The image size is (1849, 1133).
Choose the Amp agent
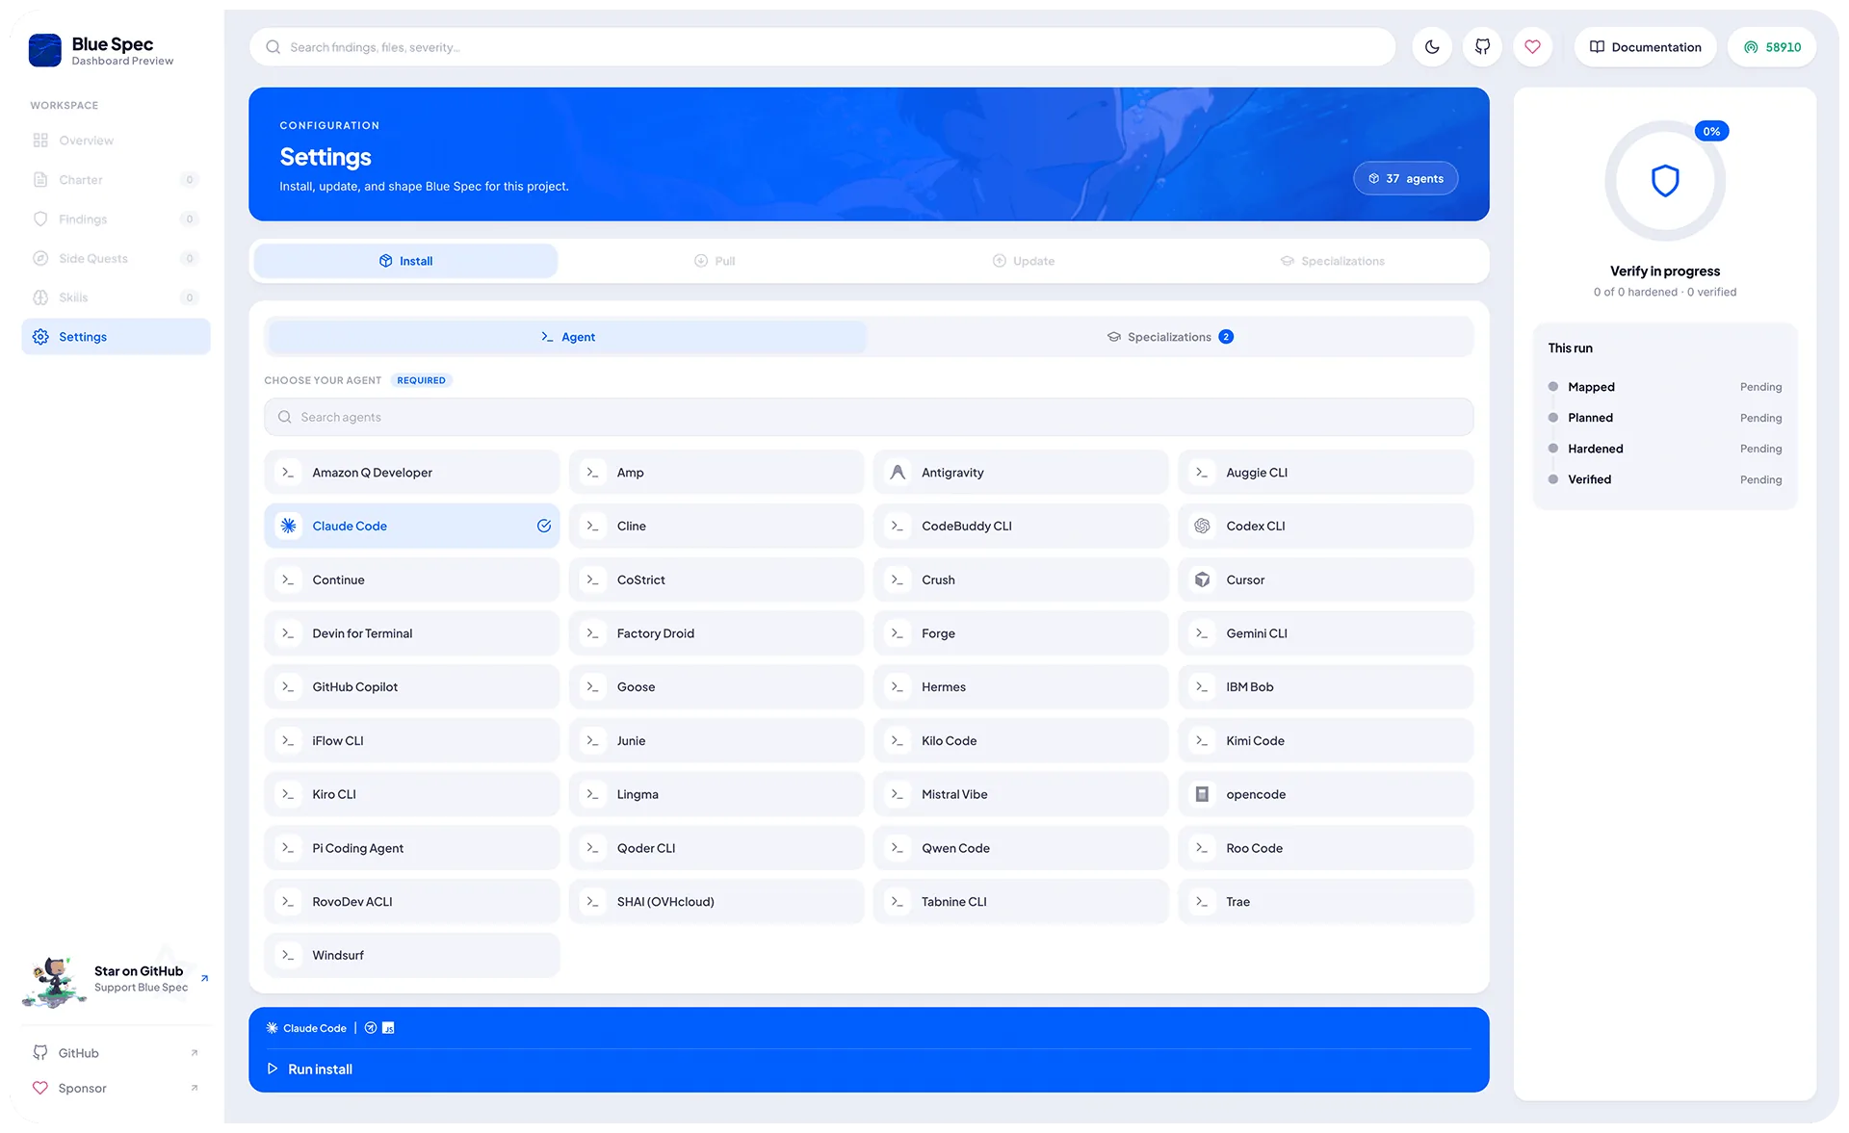pos(716,473)
